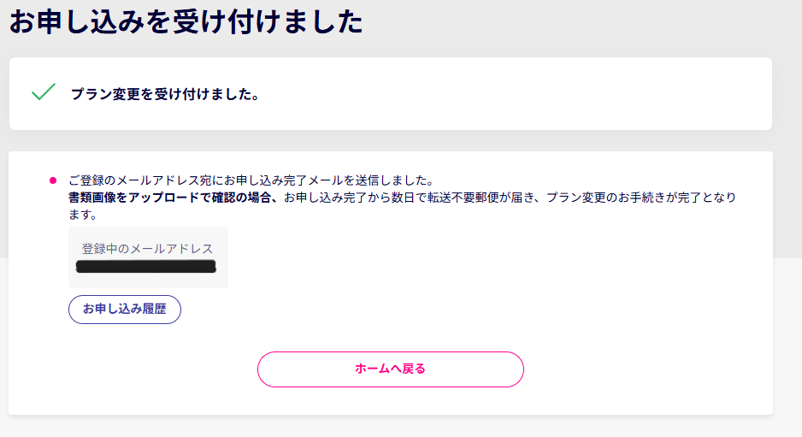The height and width of the screenshot is (437, 802).
Task: Open お申し込み履歴 application history
Action: click(x=125, y=309)
